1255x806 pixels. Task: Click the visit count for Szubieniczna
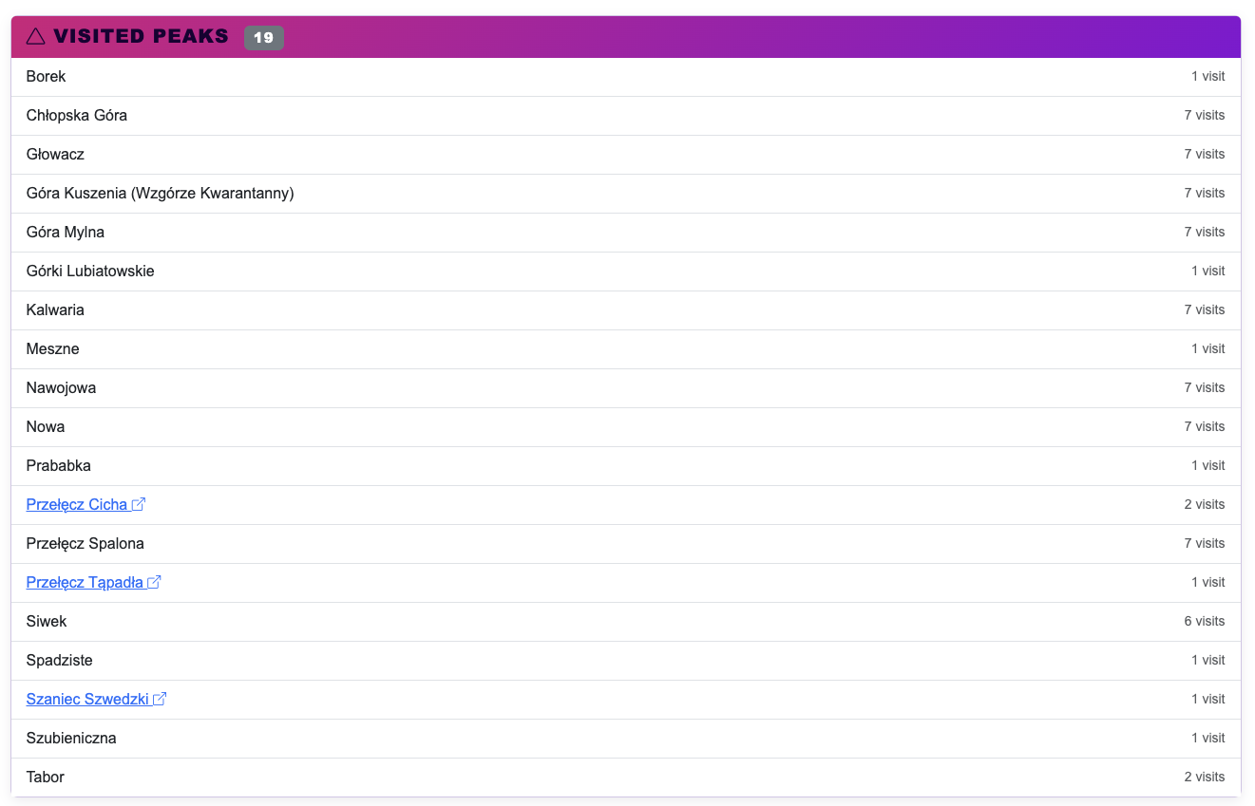[x=1208, y=738]
